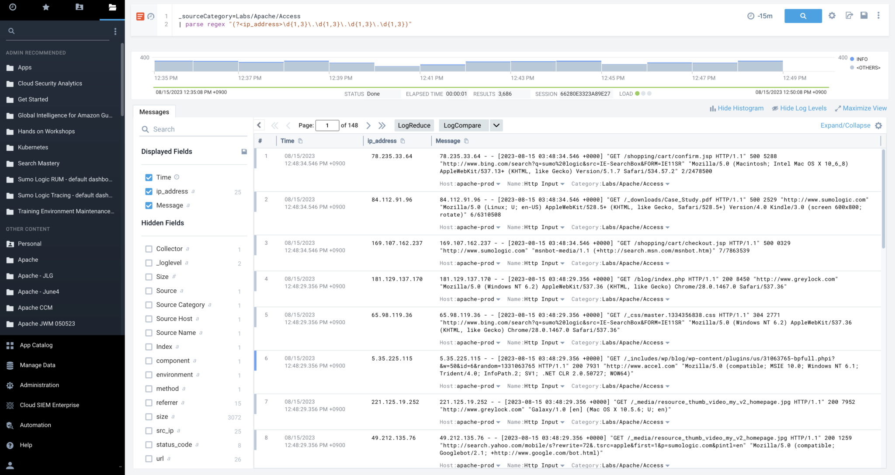Open the LogCompare dropdown arrow
Viewport: 895px width, 475px height.
(496, 125)
